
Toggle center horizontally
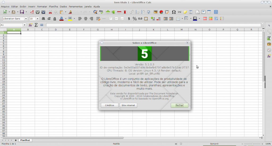(86, 19)
